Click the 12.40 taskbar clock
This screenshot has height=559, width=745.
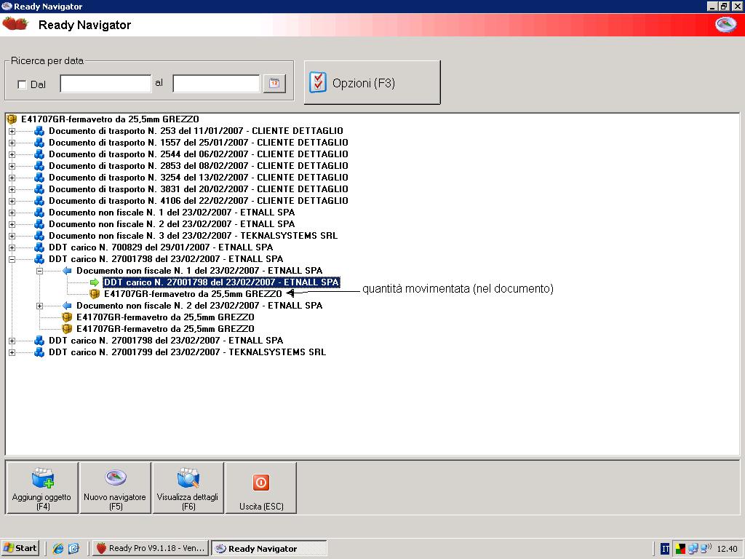[x=727, y=549]
